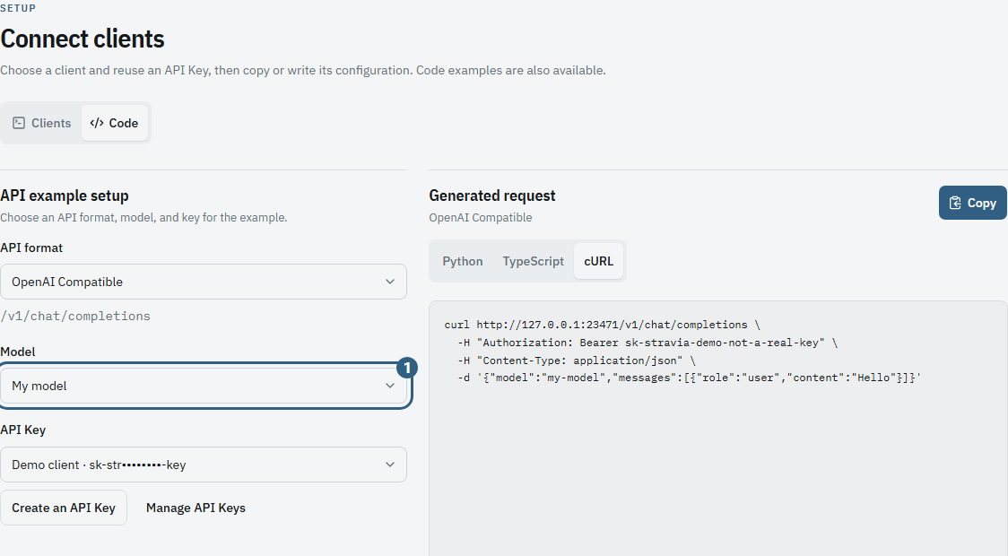The height and width of the screenshot is (556, 1008).
Task: Select the Code tab
Action: tap(115, 123)
